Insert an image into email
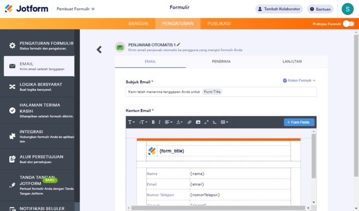This screenshot has height=211, width=359. point(198,122)
